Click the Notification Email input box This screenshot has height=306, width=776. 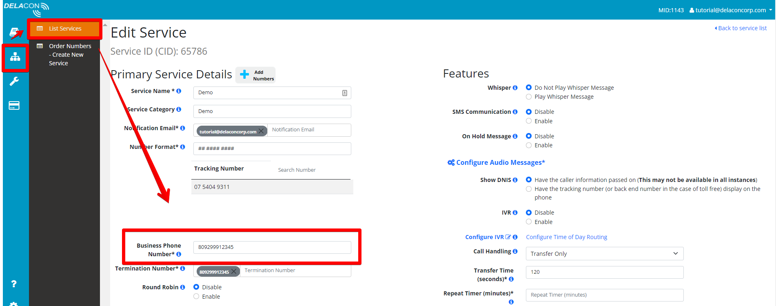[309, 130]
